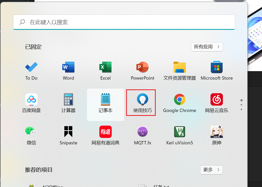The width and height of the screenshot is (262, 187).
Task: Open 更多 recommended items
Action: coord(211,170)
